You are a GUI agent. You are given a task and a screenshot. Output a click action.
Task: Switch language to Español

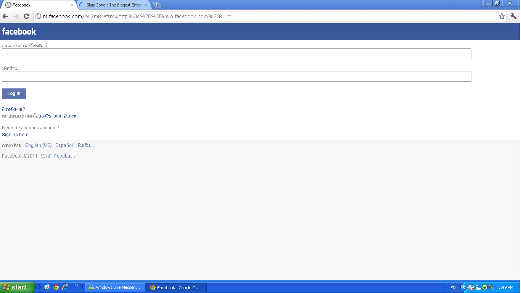point(64,145)
